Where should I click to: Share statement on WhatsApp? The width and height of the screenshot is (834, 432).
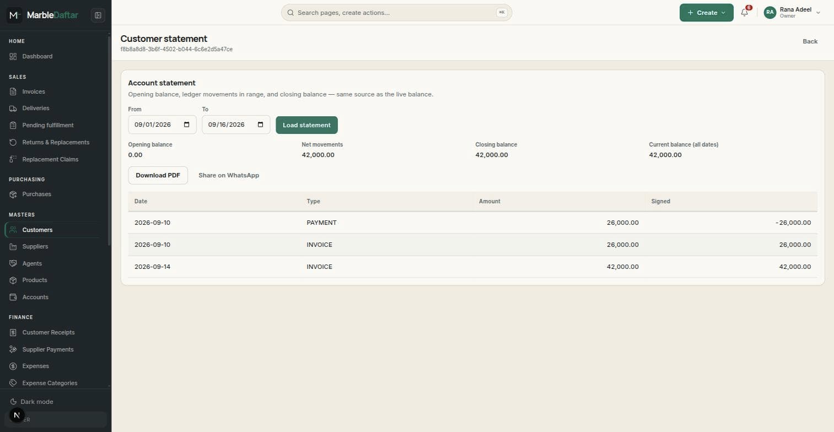[x=229, y=175]
